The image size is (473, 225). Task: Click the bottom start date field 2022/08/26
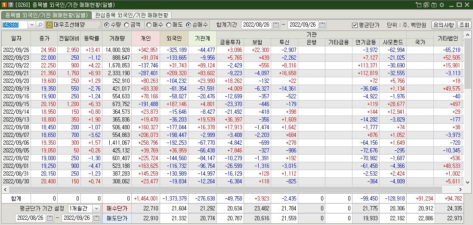point(31,218)
